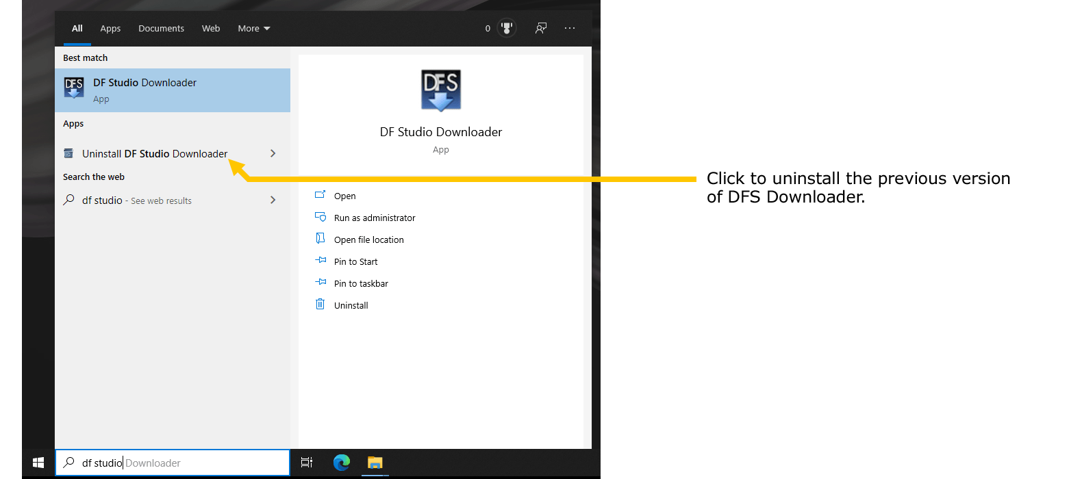
Task: Expand arrow beside df studio web results
Action: pos(273,200)
